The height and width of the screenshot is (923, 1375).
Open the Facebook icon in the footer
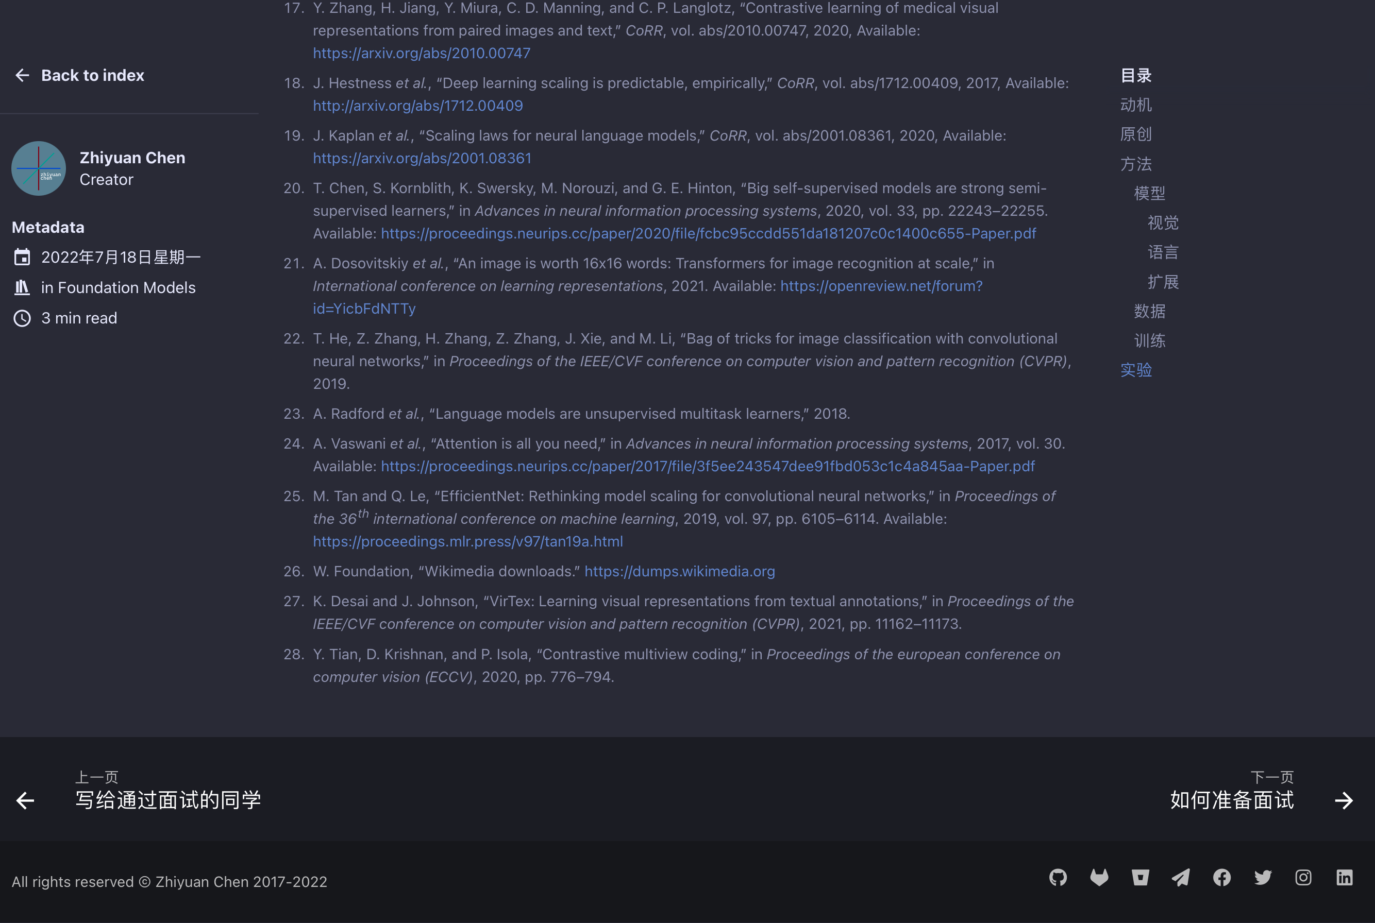(x=1222, y=878)
